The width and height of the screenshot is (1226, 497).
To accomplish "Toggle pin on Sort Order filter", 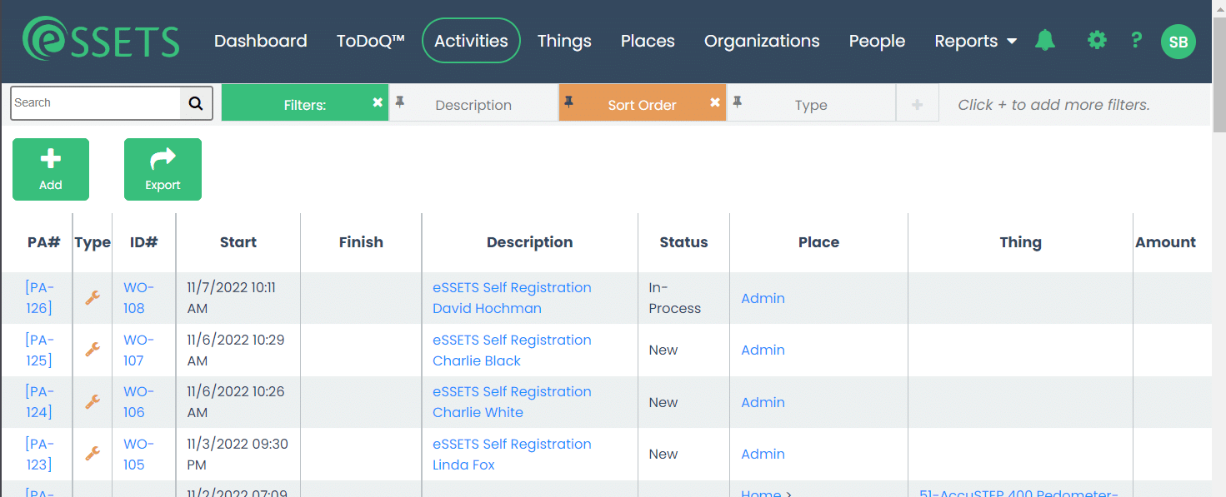I will click(569, 102).
